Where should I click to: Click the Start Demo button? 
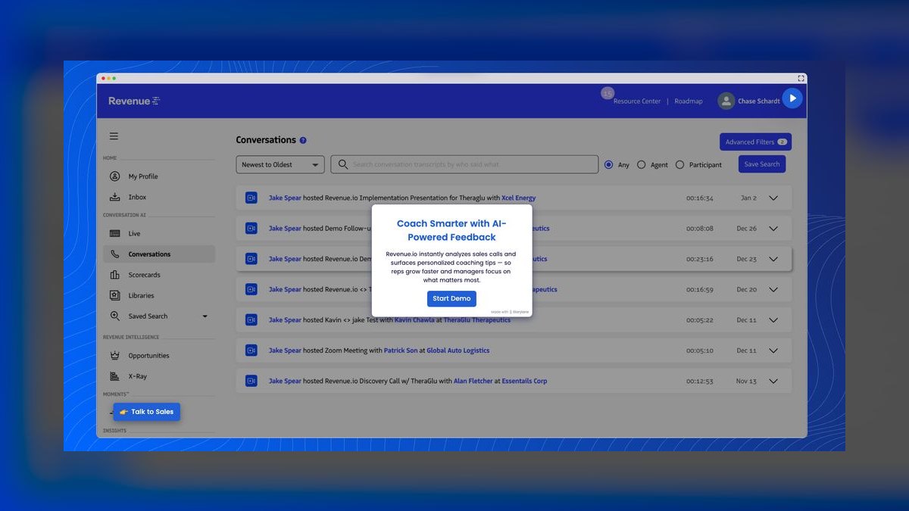coord(451,298)
